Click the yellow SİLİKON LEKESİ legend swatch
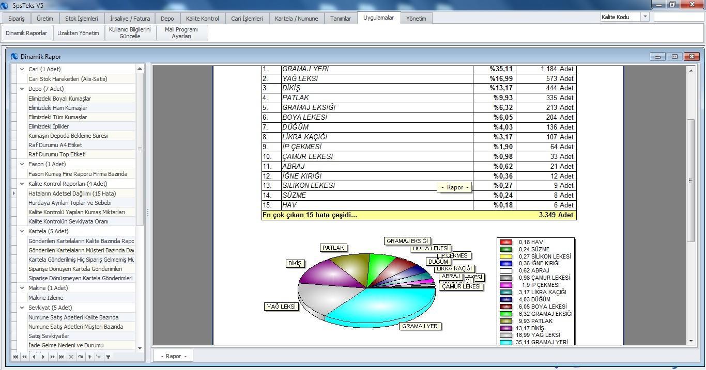This screenshot has width=706, height=370. click(506, 256)
